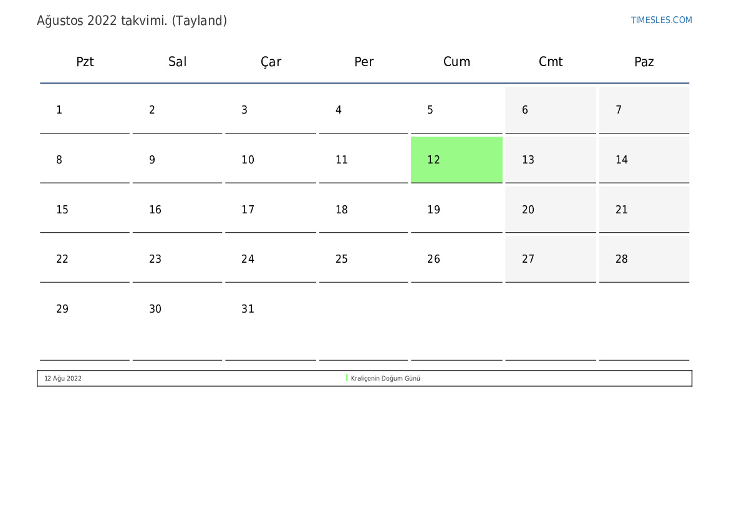Screen dimensions: 729x516
Task: Click the green holiday legend marker
Action: coord(347,378)
